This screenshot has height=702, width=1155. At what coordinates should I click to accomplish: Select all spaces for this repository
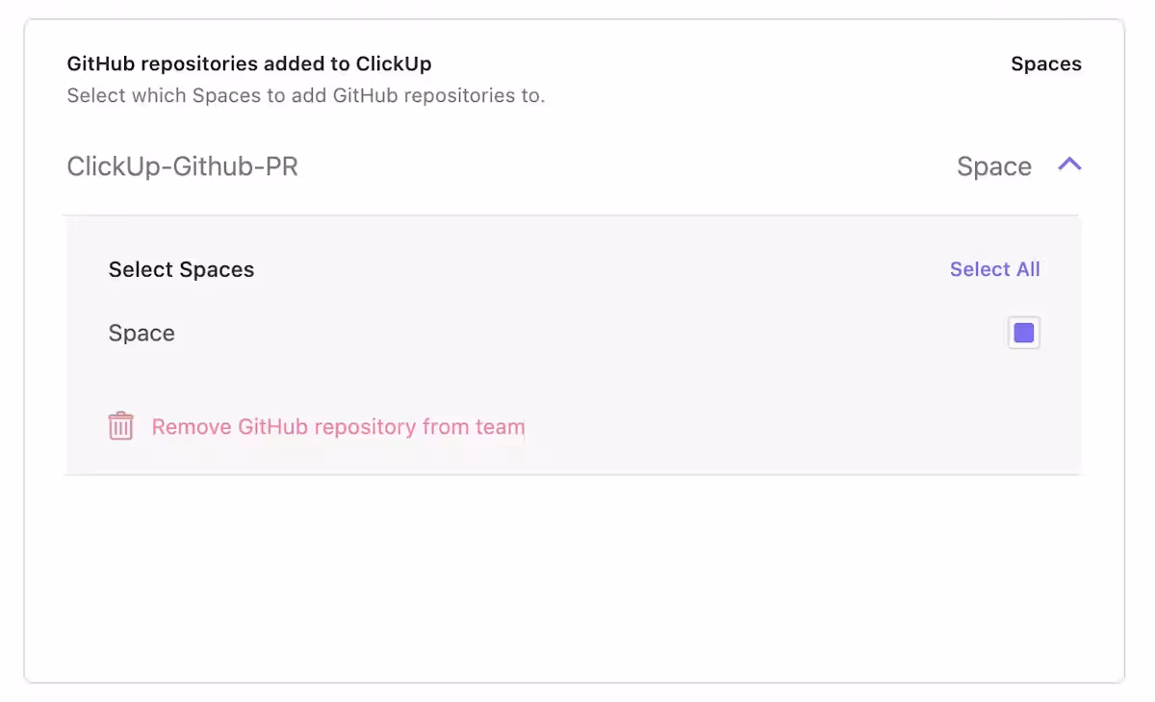(x=994, y=269)
